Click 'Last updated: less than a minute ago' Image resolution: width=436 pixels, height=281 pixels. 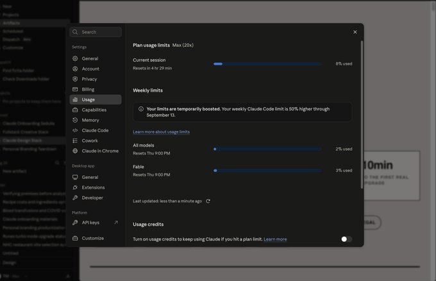pos(167,201)
